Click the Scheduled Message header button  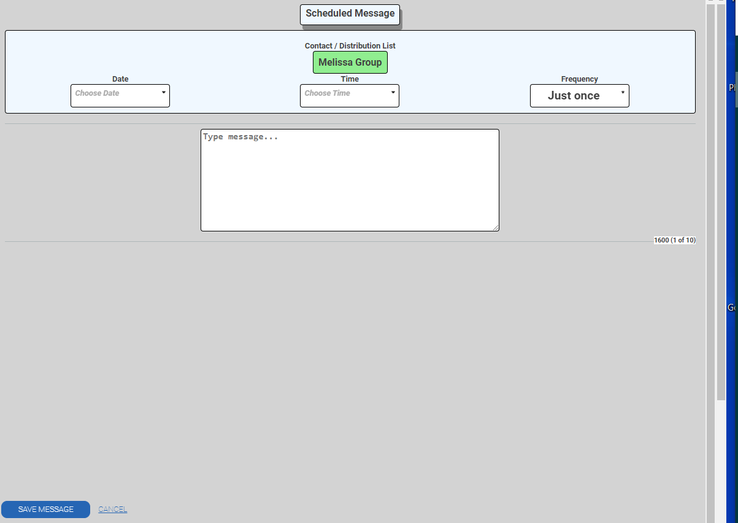350,14
